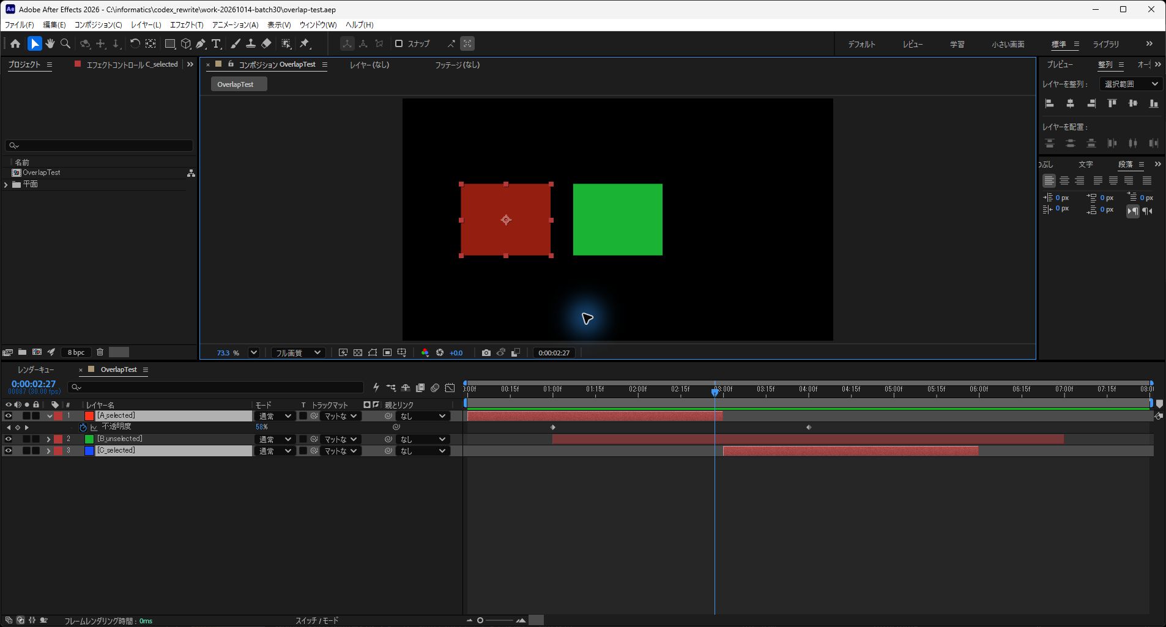This screenshot has height=627, width=1166.
Task: Switch to the レンダーキュー tab
Action: [x=35, y=369]
